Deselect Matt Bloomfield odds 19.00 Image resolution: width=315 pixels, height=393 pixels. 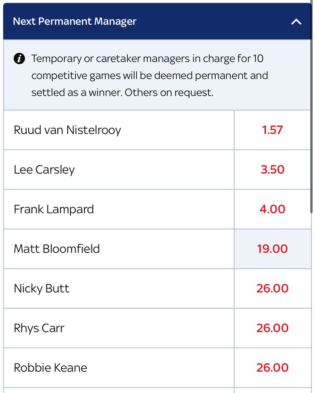(x=273, y=249)
